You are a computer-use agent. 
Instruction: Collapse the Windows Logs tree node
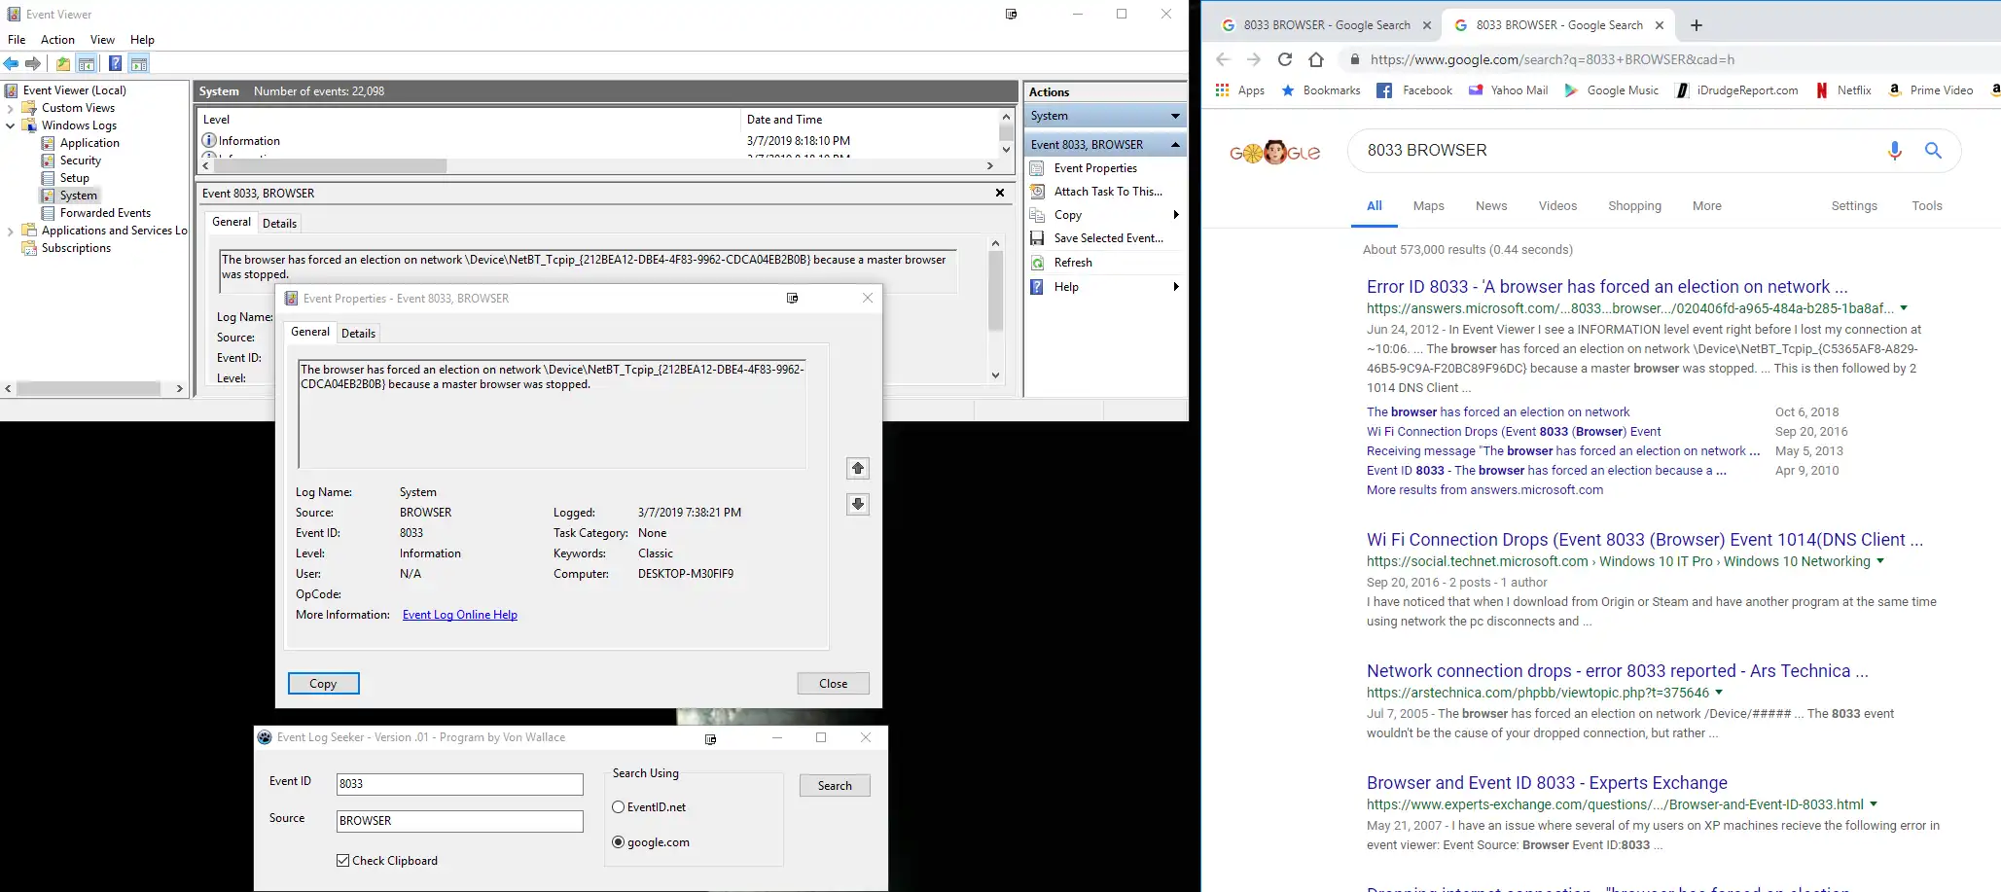coord(10,125)
